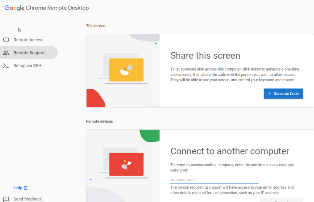
Task: Focus the Access code input field
Action: 214,180
